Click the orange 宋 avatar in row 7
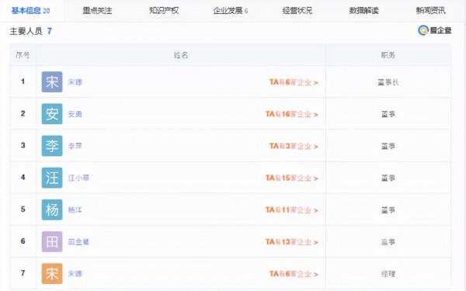Screen dimensions: 466x291 click(52, 273)
